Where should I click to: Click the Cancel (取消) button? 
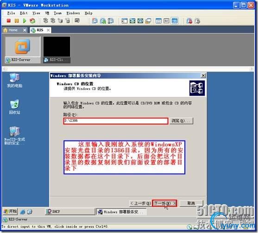[191, 203]
